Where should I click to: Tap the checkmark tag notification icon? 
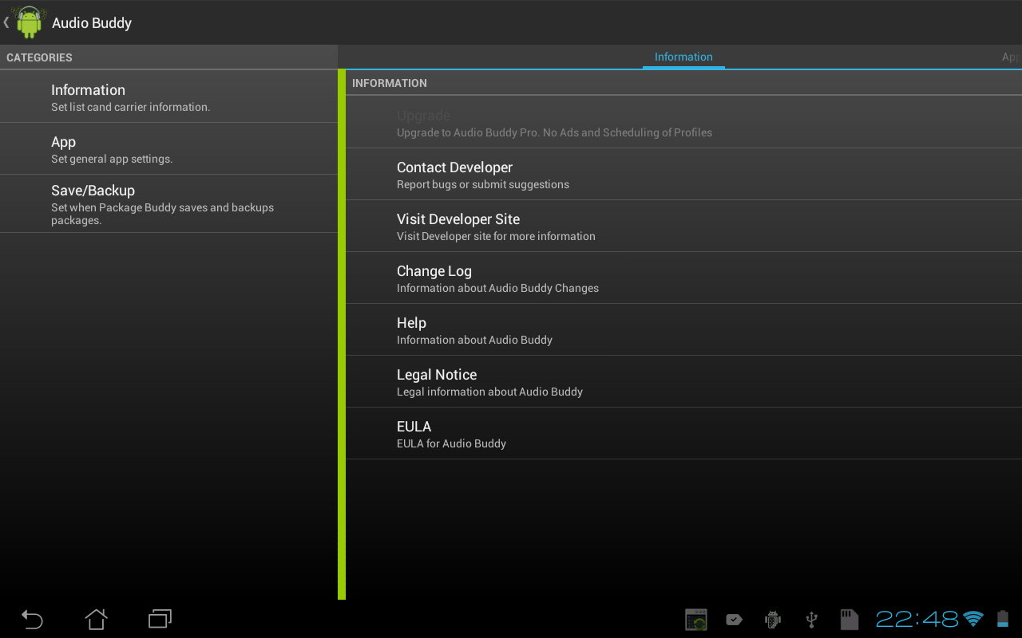coord(734,620)
